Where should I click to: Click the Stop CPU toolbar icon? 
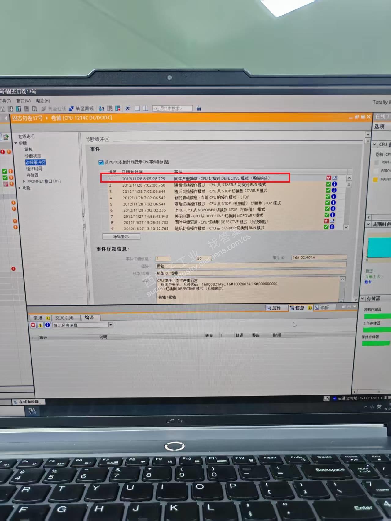click(118, 108)
